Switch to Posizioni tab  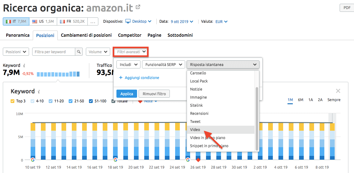click(45, 35)
